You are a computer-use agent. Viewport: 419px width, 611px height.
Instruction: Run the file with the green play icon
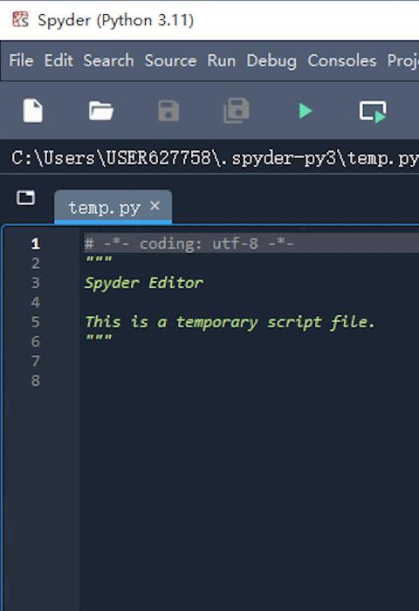pos(306,111)
